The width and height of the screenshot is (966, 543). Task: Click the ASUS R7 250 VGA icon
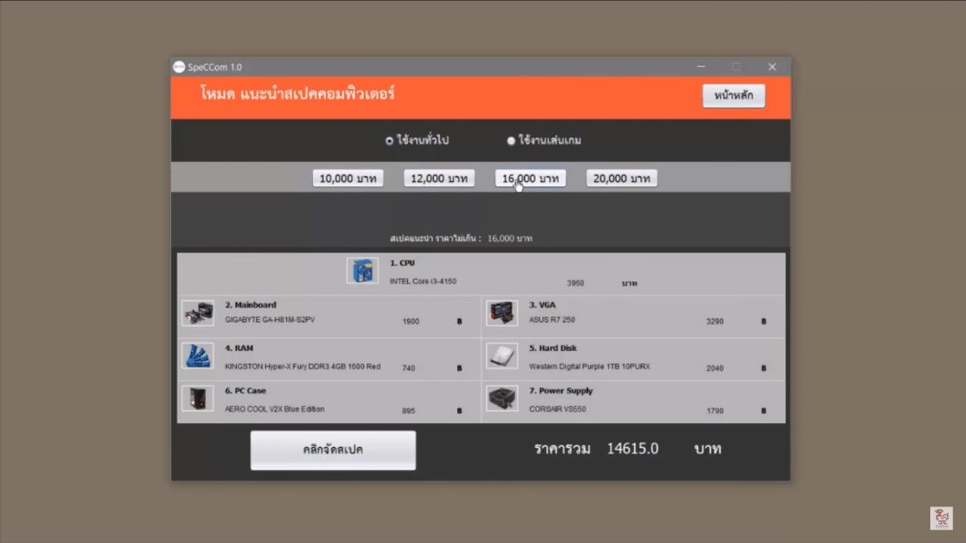pos(501,314)
